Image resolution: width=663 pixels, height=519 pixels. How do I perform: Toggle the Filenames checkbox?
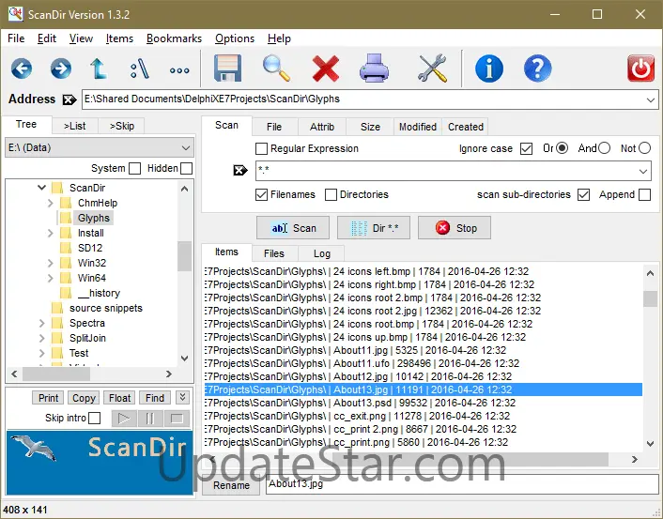coord(262,195)
